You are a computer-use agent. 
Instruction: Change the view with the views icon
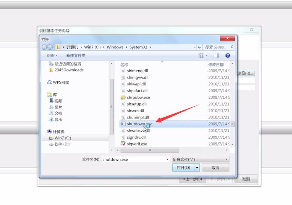[201, 55]
